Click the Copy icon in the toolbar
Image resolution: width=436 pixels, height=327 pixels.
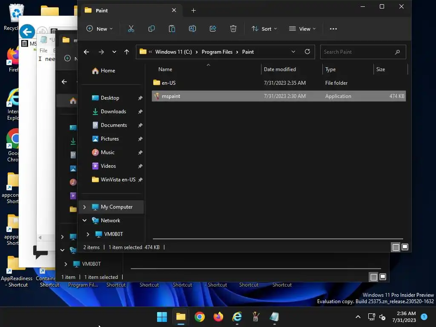[x=151, y=29]
